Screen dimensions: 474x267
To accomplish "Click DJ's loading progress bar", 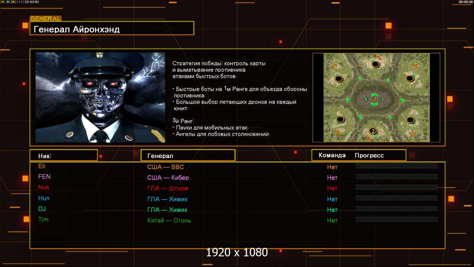I will pyautogui.click(x=397, y=209).
